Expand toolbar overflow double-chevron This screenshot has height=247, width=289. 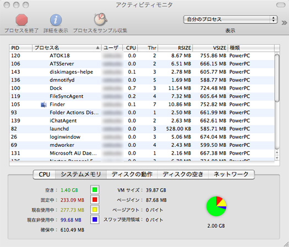284,23
